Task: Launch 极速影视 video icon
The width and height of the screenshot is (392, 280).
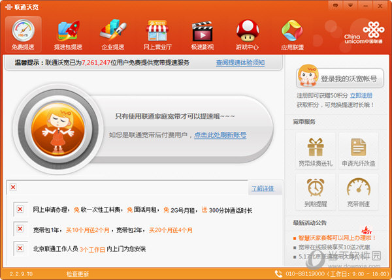Action: [203, 34]
